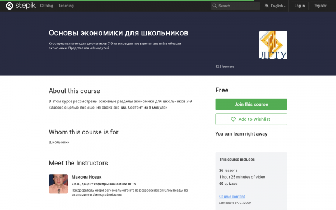This screenshot has width=336, height=210.
Task: Click the Whom this course is for heading
Action: [x=83, y=132]
